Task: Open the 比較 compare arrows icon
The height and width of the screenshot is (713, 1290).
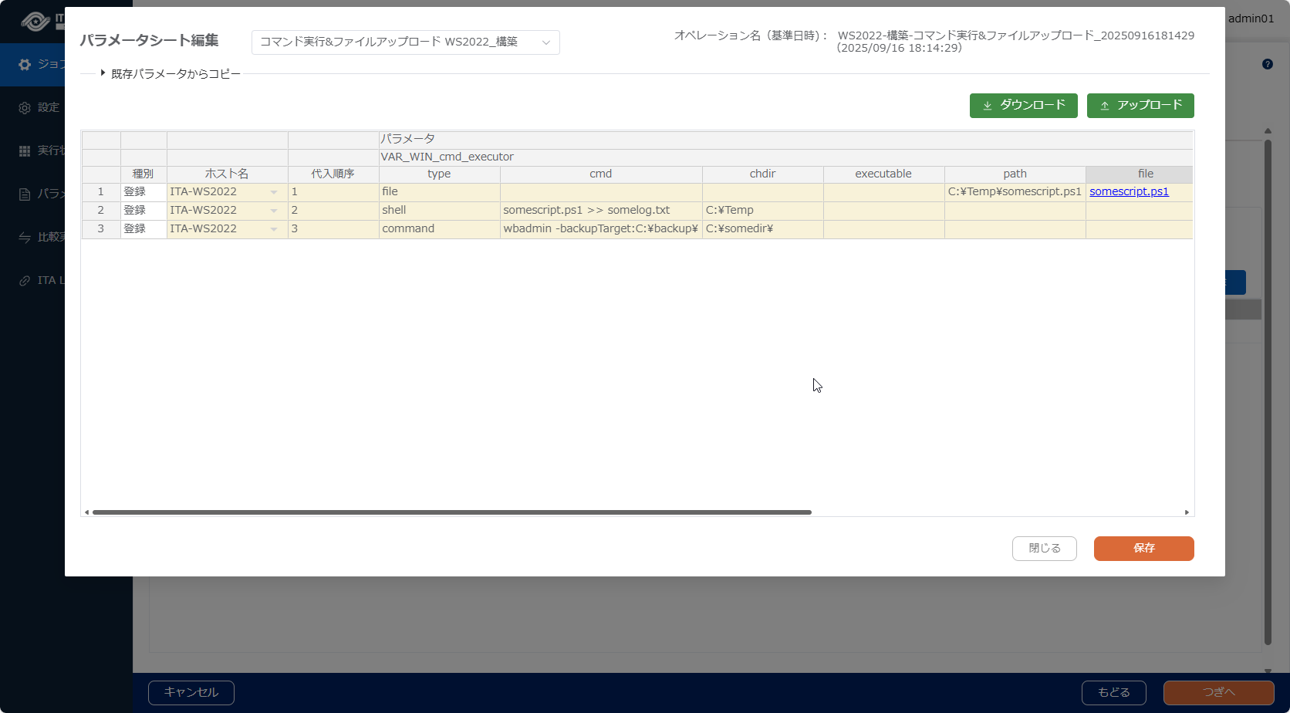Action: coord(25,237)
